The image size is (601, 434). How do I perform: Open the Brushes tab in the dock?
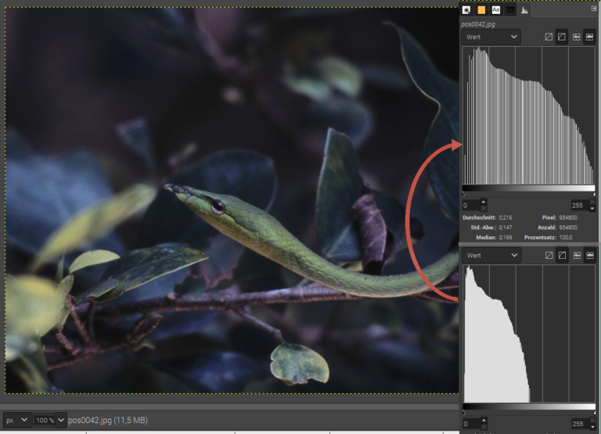[x=467, y=10]
